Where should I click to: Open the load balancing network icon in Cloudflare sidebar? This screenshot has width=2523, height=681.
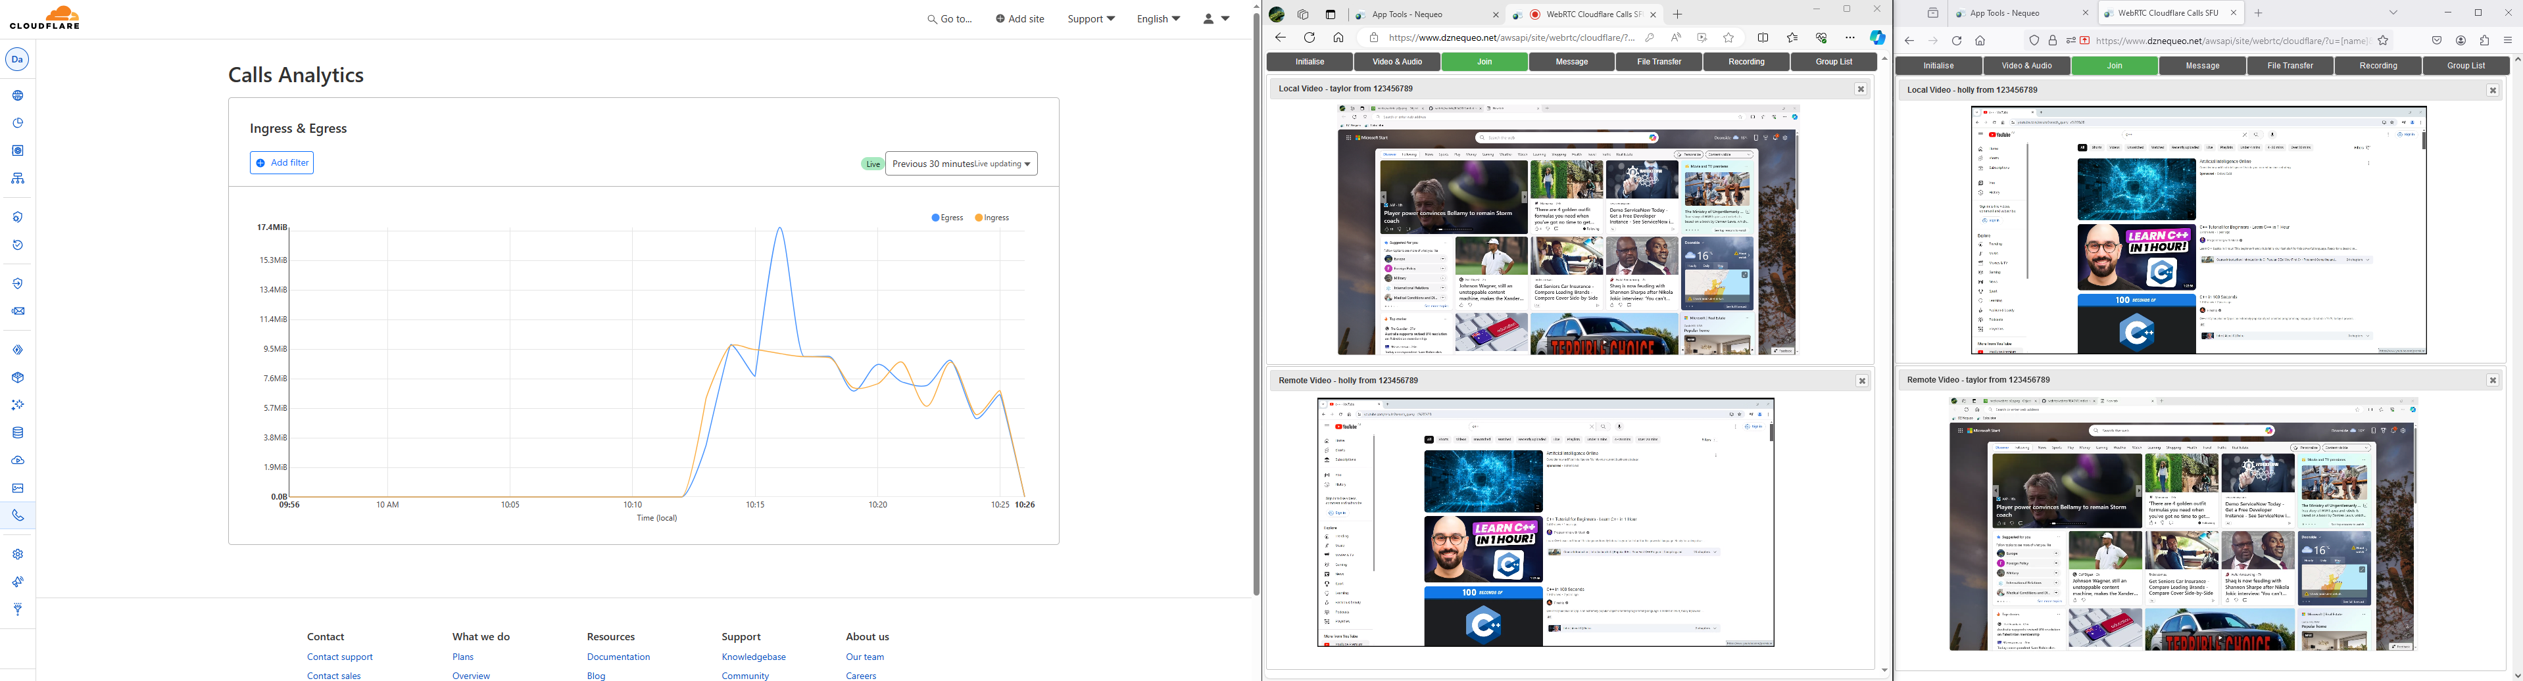coord(18,179)
